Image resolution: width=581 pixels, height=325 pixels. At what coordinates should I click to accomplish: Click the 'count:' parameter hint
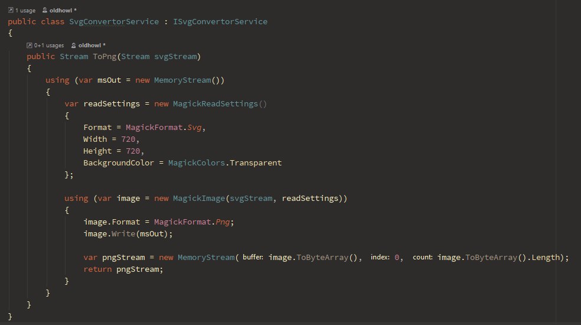point(423,257)
